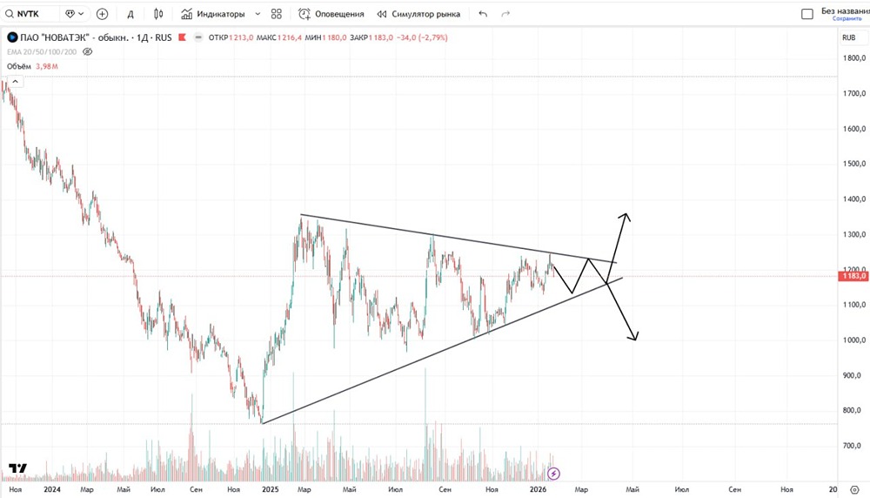Screen dimensions: 870x498
Task: Click the 1 000,0 price scale label
Action: point(854,340)
